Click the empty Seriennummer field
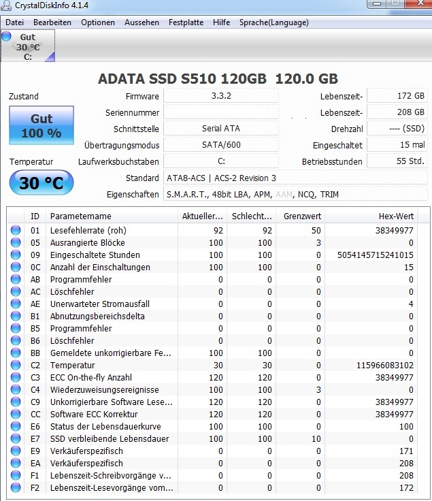This screenshot has height=501, width=432. point(221,112)
